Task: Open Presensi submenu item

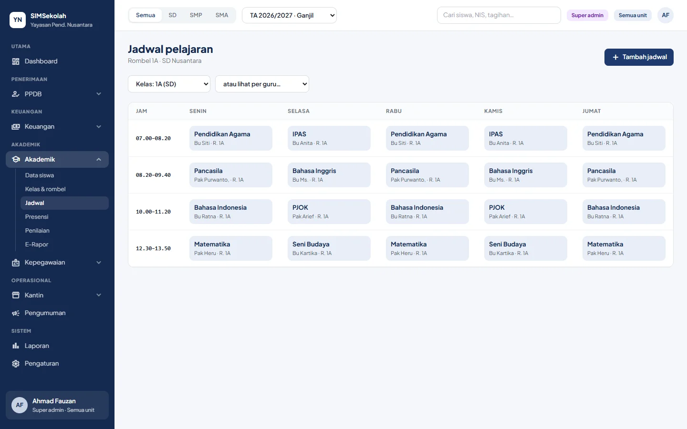Action: click(65, 217)
